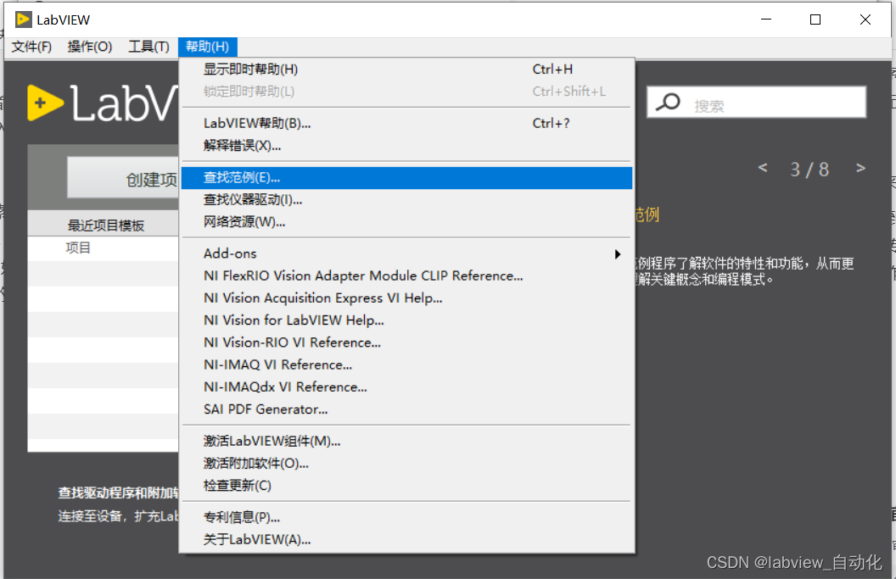Open the 操作(O) menu

[x=90, y=47]
